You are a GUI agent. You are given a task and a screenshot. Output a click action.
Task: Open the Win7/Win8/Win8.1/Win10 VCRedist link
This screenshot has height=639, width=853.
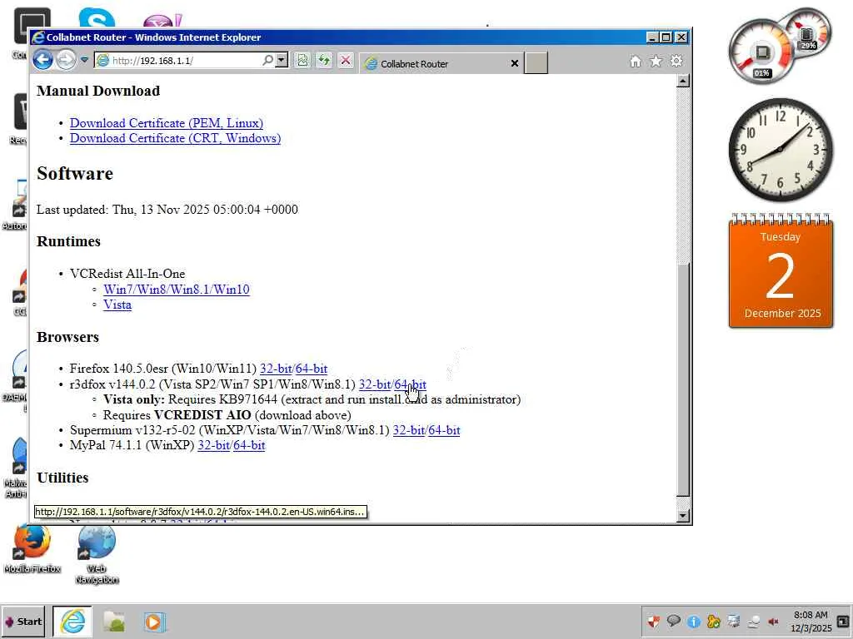click(177, 289)
